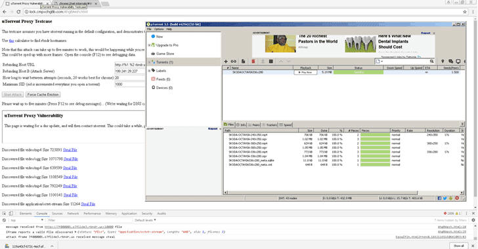
Task: Click Steal File link for size 723891
Action: (x=70, y=150)
